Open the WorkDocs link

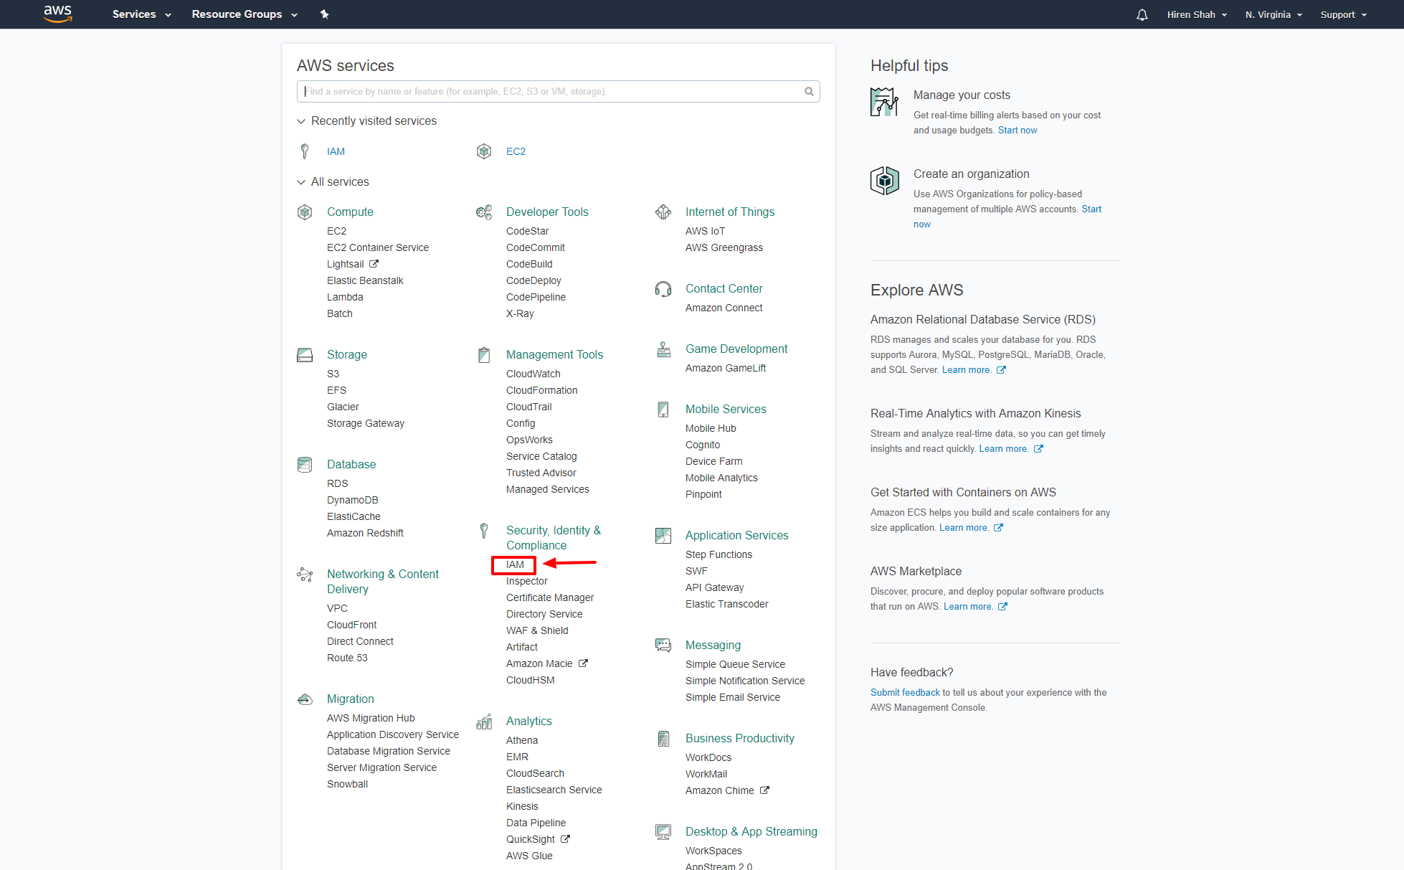708,757
